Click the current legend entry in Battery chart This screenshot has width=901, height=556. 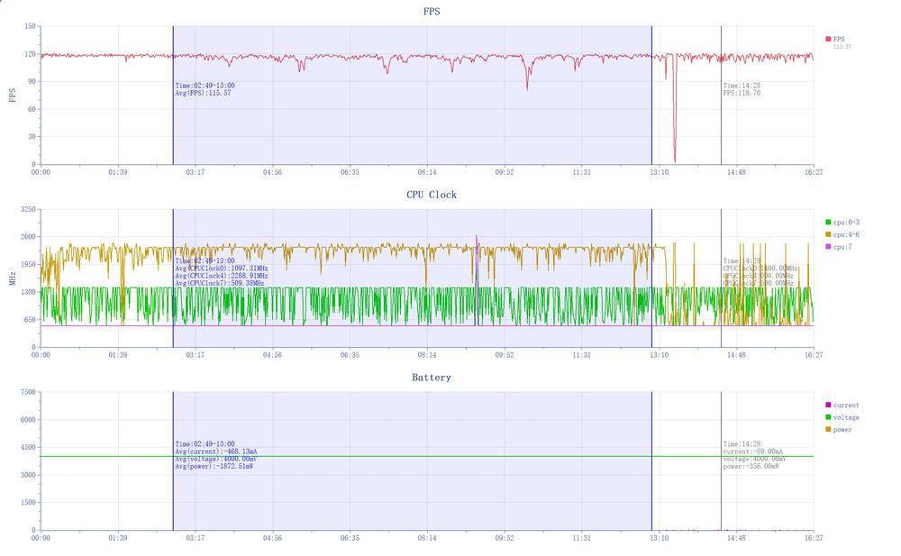tap(844, 406)
